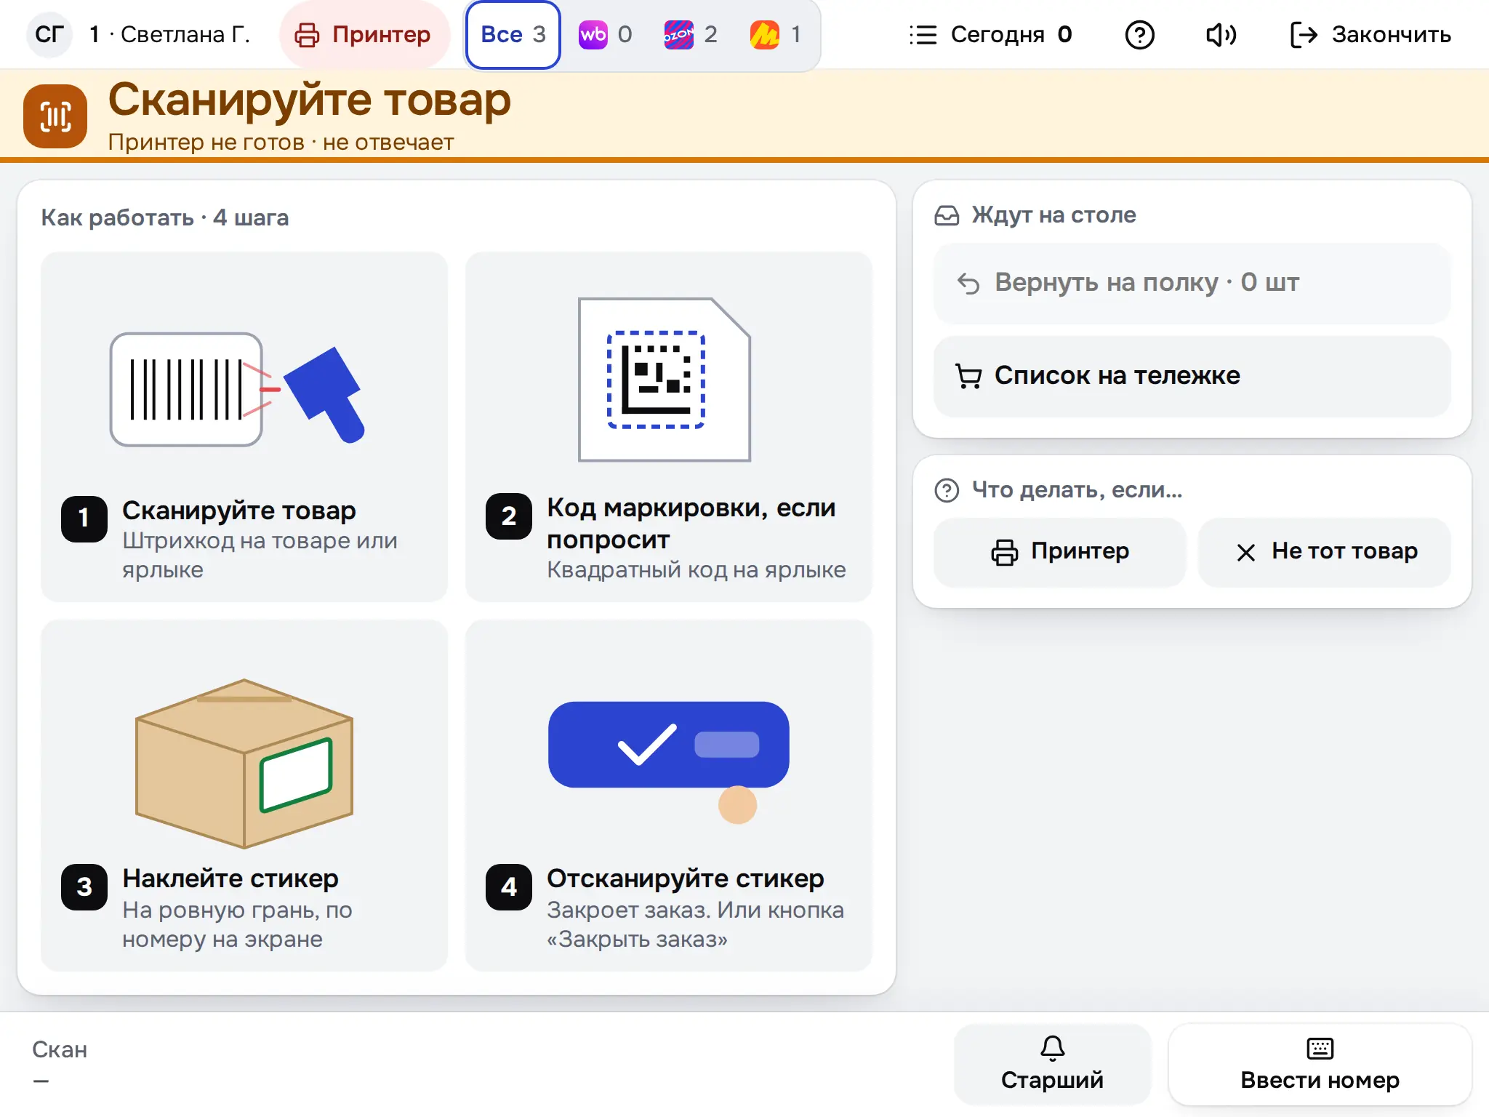Click the keyboard icon above 'Ввести номер'

click(x=1320, y=1048)
